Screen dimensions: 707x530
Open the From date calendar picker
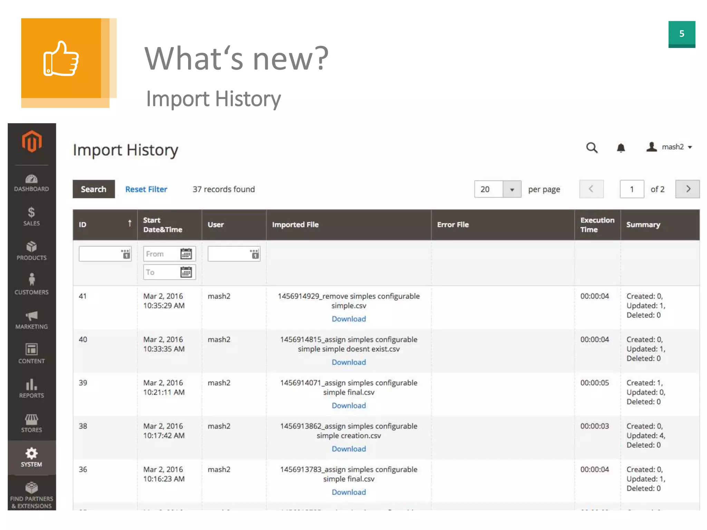(186, 254)
